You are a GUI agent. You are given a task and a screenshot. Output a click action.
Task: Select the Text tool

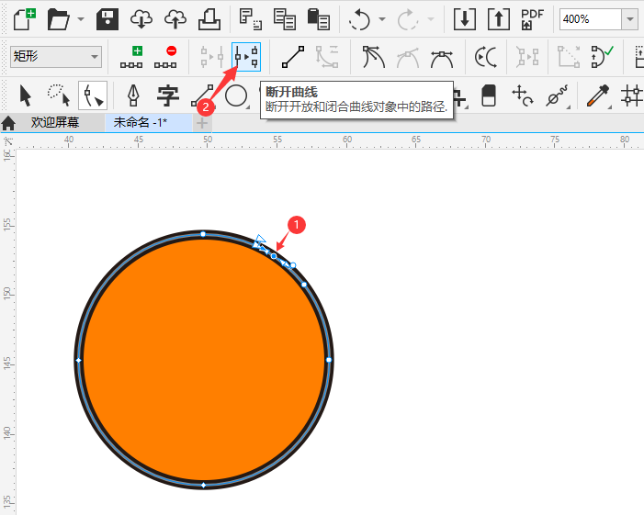click(167, 95)
